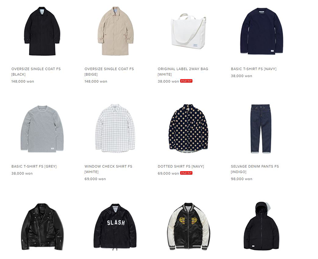Open SELVAGE DENIM PANTS FS [INDIGO] link

pos(255,169)
